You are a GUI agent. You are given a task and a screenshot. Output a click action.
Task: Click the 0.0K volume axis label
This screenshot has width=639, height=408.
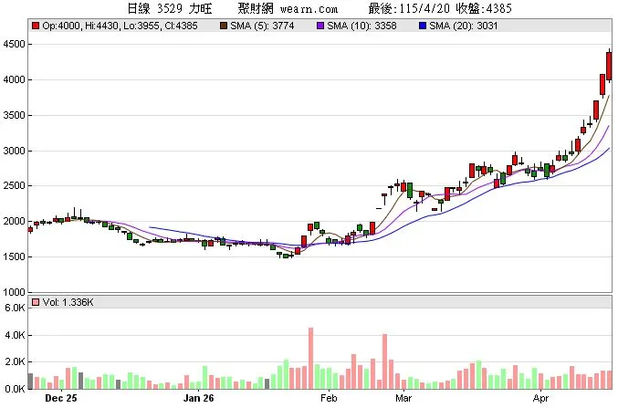point(16,389)
